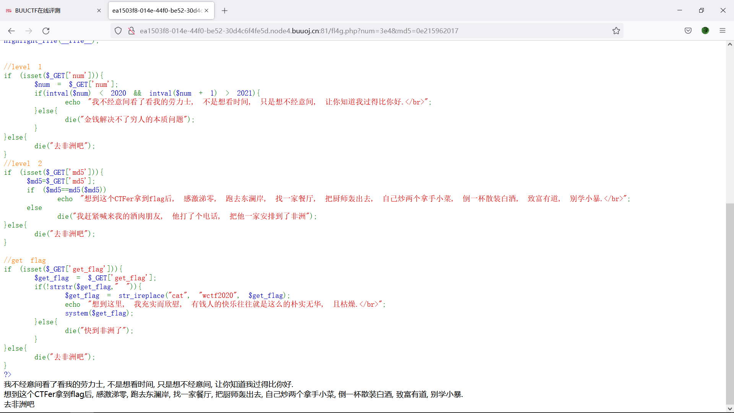734x413 pixels.
Task: Open the Firefox hamburger menu
Action: pyautogui.click(x=722, y=31)
